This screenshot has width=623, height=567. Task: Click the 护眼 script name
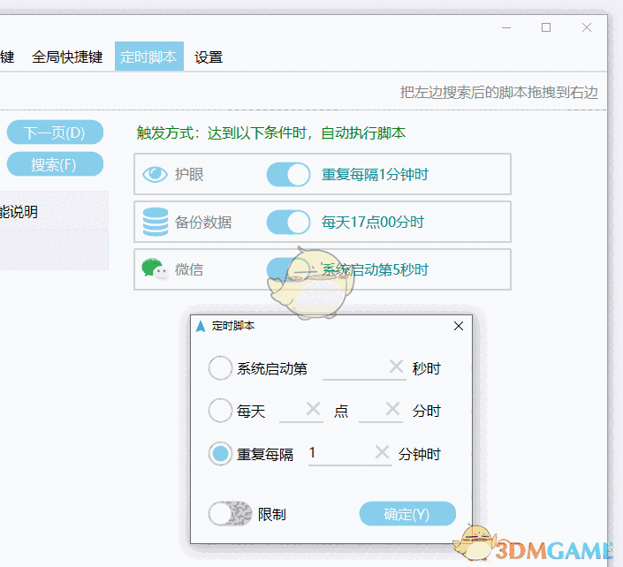click(189, 174)
